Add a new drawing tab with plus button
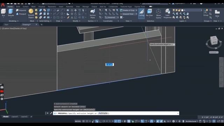Image resolution: width=224 pixels, height=126 pixels. (41, 24)
